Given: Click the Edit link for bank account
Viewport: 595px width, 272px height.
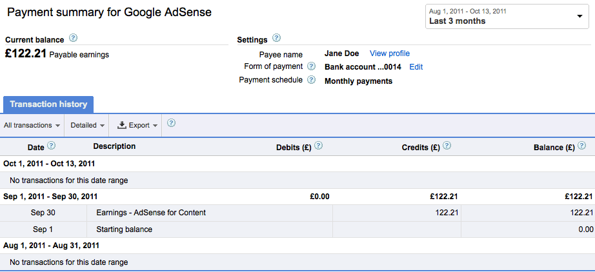Looking at the screenshot, I should 416,67.
